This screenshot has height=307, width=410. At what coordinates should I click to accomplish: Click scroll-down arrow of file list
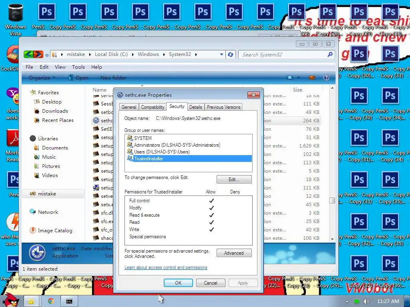coord(332,239)
